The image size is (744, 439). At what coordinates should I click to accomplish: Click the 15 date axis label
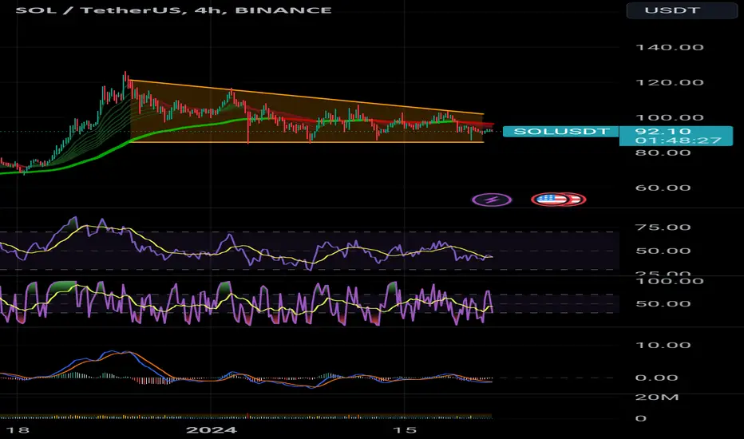click(405, 430)
